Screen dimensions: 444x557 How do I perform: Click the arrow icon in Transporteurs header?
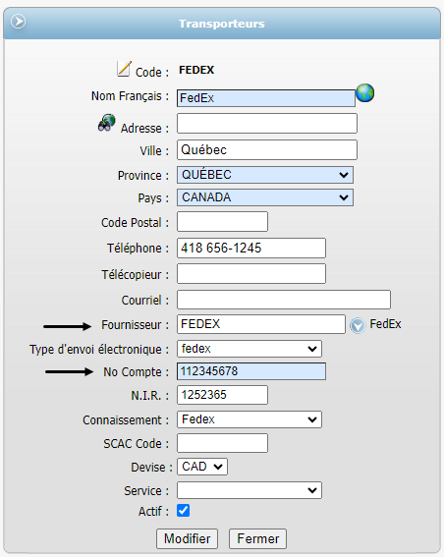coord(18,22)
